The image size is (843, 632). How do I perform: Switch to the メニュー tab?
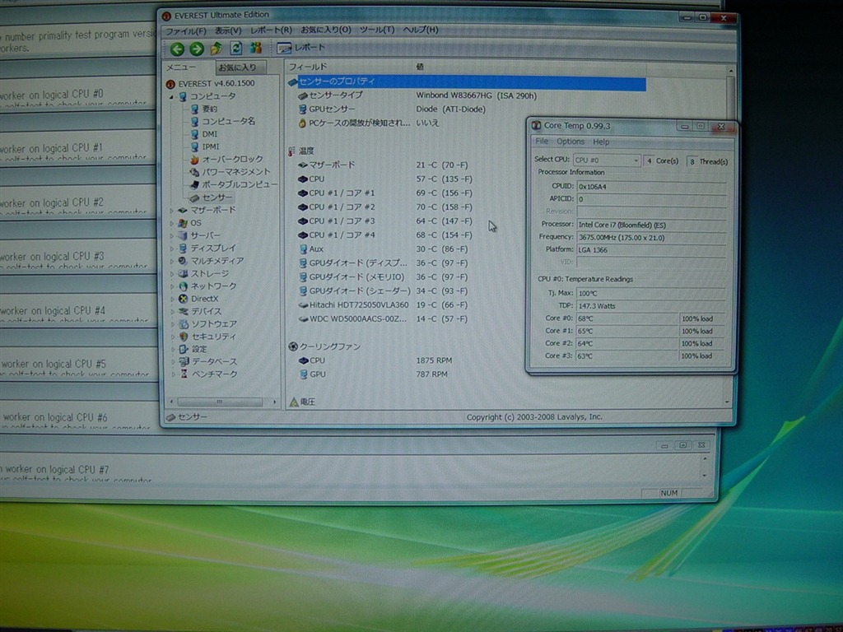181,67
